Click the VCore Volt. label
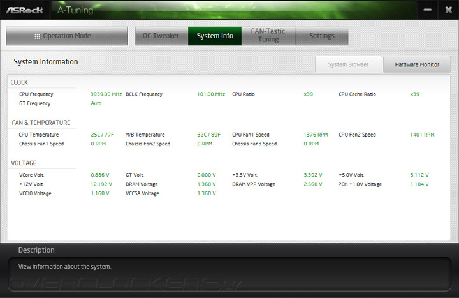The image size is (459, 298). 32,175
